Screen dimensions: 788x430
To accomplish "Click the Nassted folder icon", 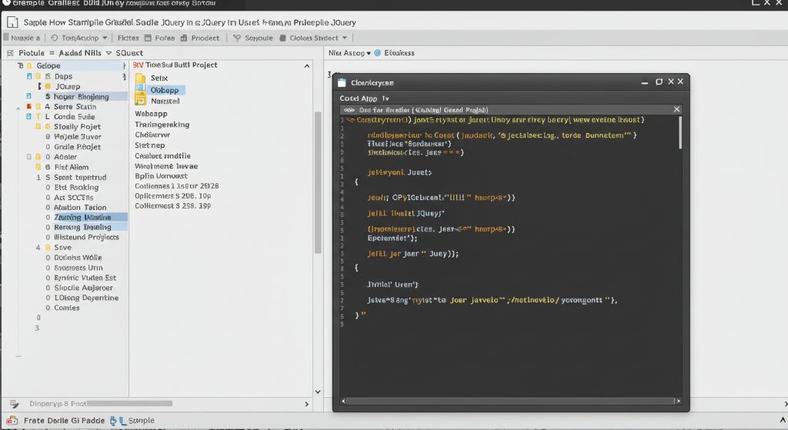I will coord(140,100).
